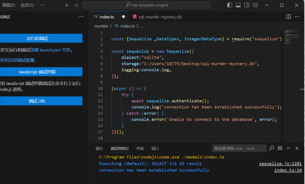Click the debug console filter input
Viewport: 305px width, 184px height.
coord(239,148)
